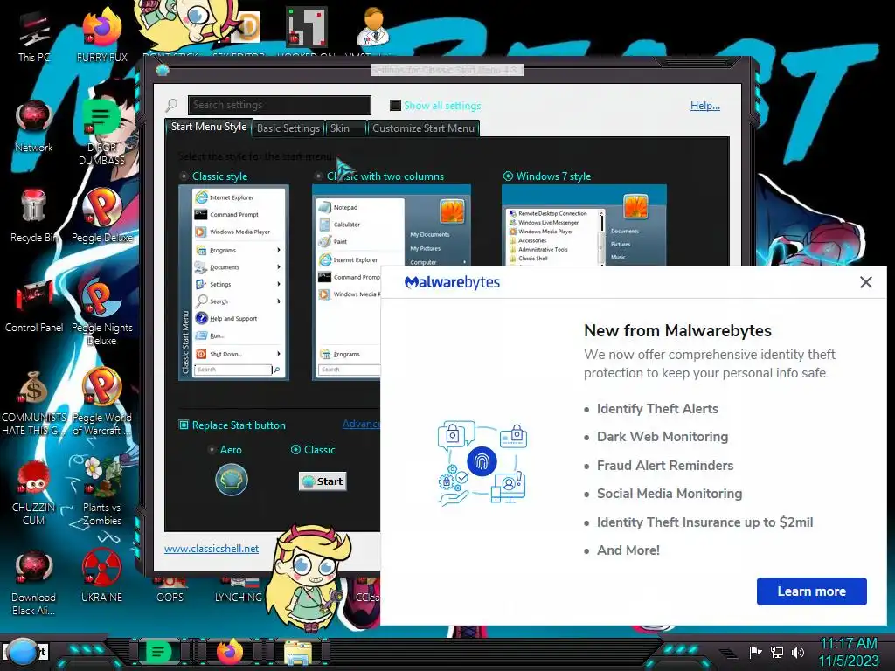895x671 pixels.
Task: Open the green Spotify taskbar button
Action: pyautogui.click(x=159, y=651)
